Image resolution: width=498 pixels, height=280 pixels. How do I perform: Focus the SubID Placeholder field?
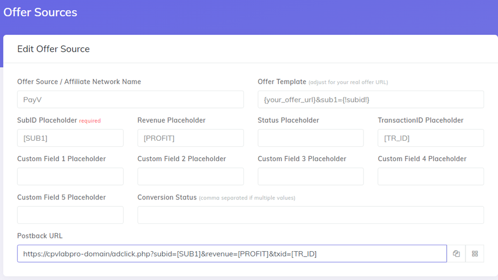point(70,138)
